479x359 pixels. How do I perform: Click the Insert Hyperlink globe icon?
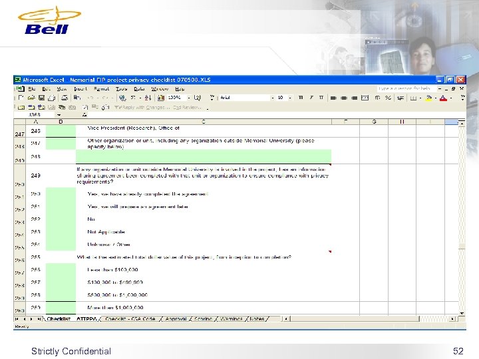pyautogui.click(x=122, y=98)
